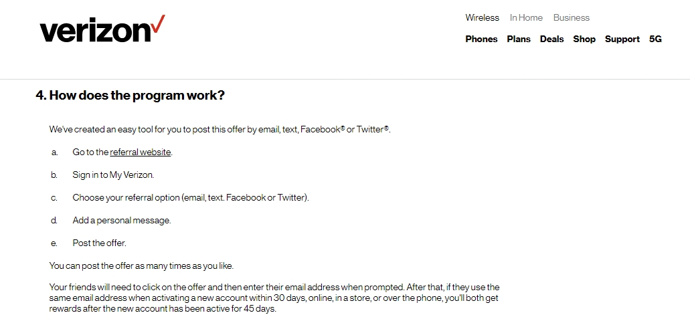The height and width of the screenshot is (325, 690).
Task: Open the Plans menu
Action: point(519,39)
